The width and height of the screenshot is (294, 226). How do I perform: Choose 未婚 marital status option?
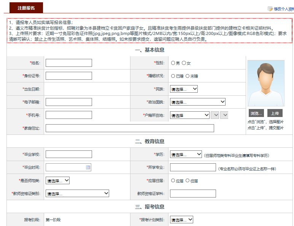tap(188, 76)
